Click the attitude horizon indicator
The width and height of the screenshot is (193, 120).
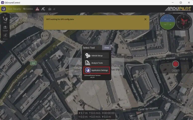167,22
